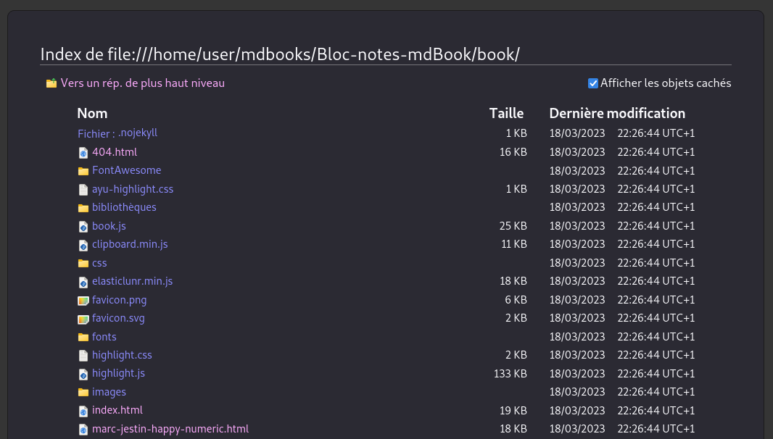Click the favicon.svg image icon
The width and height of the screenshot is (773, 439).
pos(83,319)
